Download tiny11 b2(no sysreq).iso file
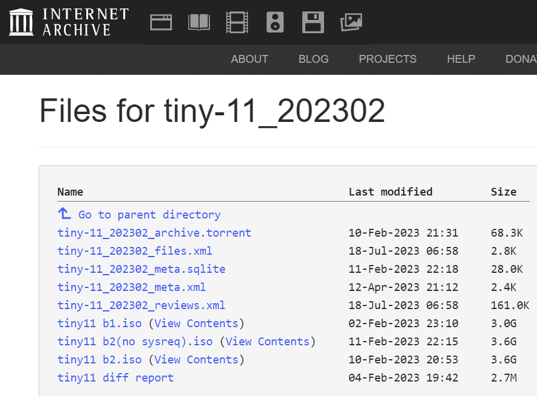The width and height of the screenshot is (537, 396). [x=135, y=342]
